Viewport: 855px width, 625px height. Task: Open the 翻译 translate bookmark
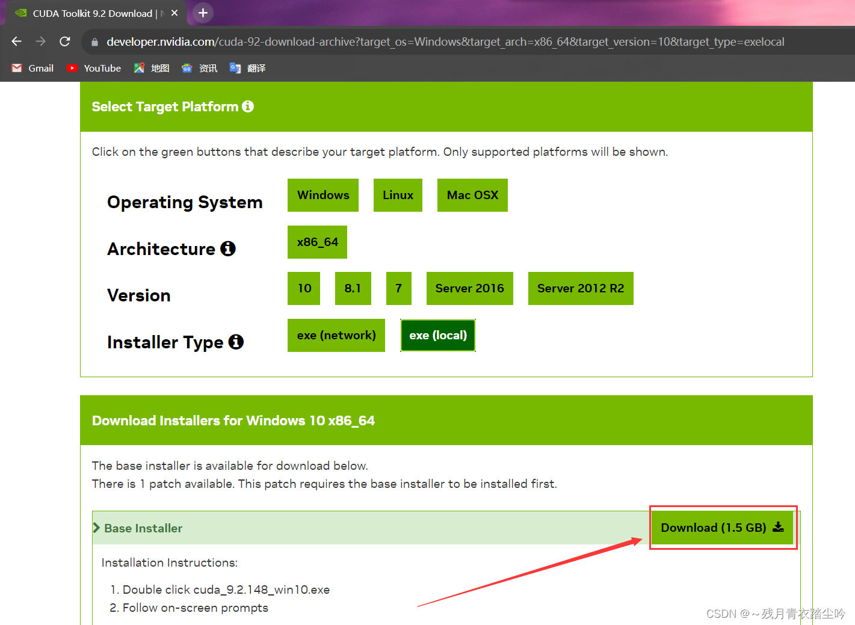(247, 68)
